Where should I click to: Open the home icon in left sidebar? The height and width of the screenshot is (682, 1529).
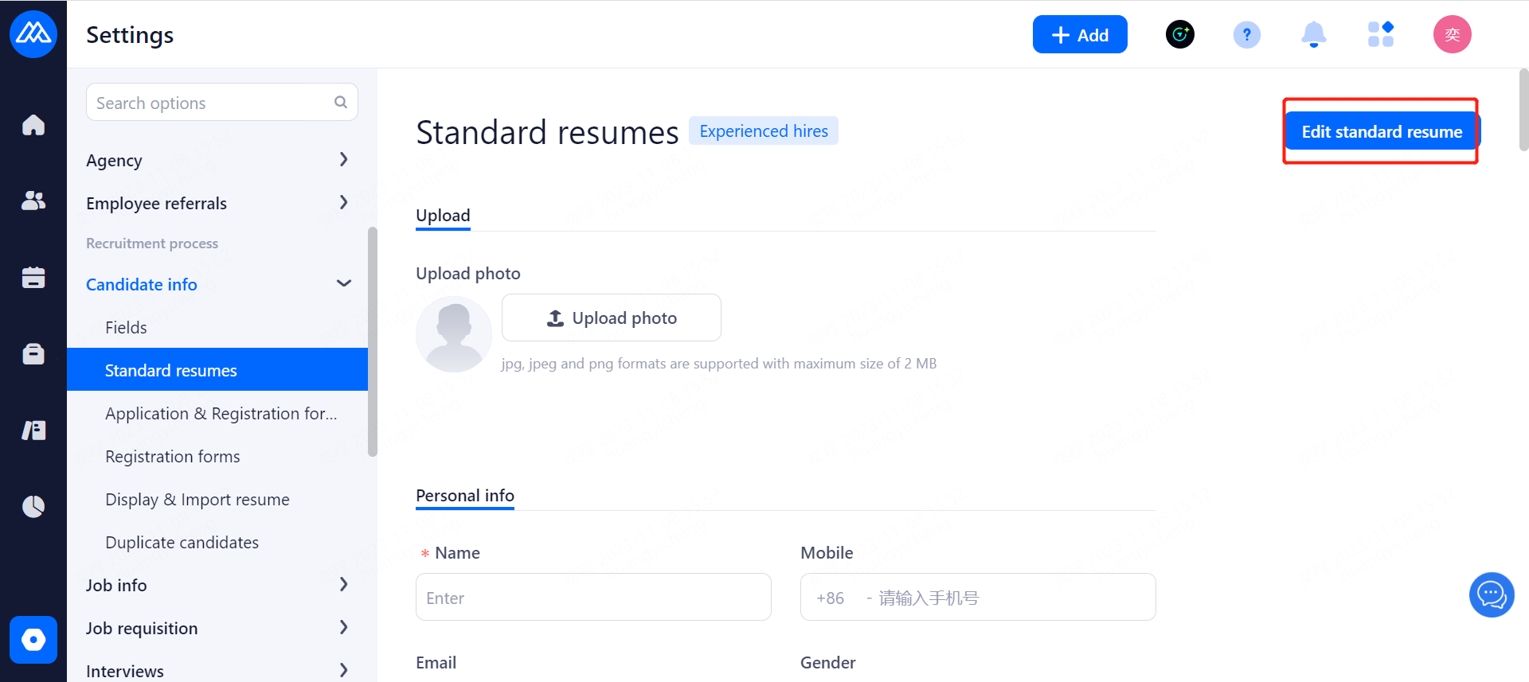[x=33, y=125]
